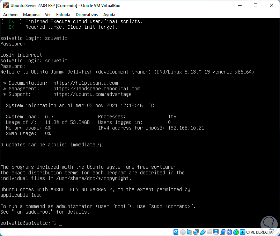The width and height of the screenshot is (280, 236).
Task: Click the network adapters status icon
Action: click(196, 232)
